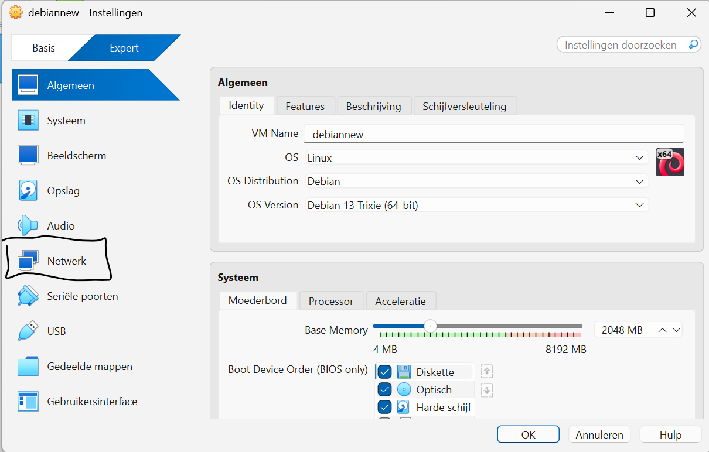Open the Features tab
Image resolution: width=709 pixels, height=452 pixels.
305,107
